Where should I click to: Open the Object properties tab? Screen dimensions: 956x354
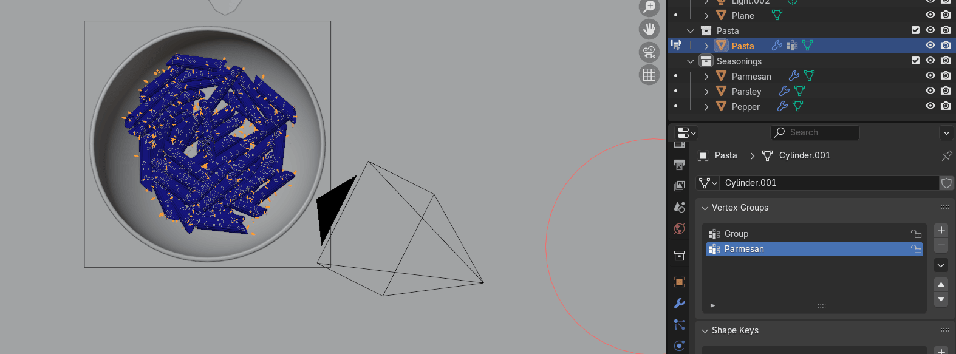tap(679, 282)
